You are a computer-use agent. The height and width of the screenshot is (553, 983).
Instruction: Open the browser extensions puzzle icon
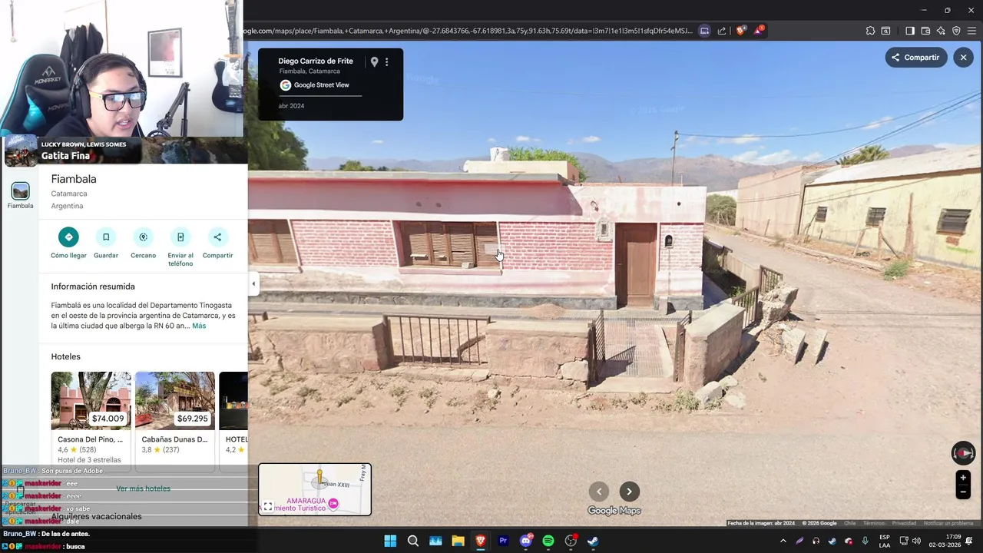[870, 31]
